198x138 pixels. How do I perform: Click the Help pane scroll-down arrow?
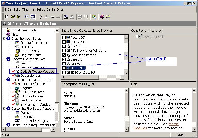coord(194,129)
